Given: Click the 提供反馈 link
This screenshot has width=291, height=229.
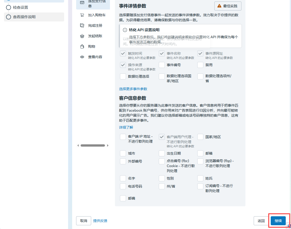Looking at the screenshot, I should coord(100,221).
